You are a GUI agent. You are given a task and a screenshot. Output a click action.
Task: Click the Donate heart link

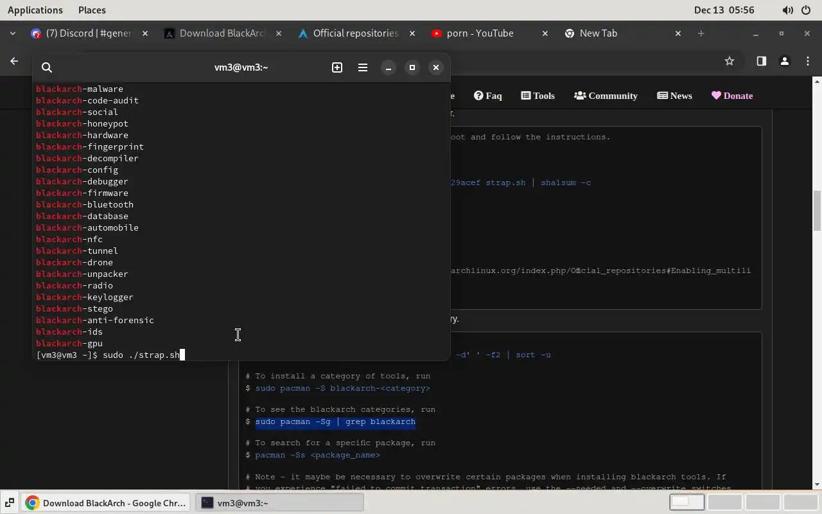[x=732, y=96]
